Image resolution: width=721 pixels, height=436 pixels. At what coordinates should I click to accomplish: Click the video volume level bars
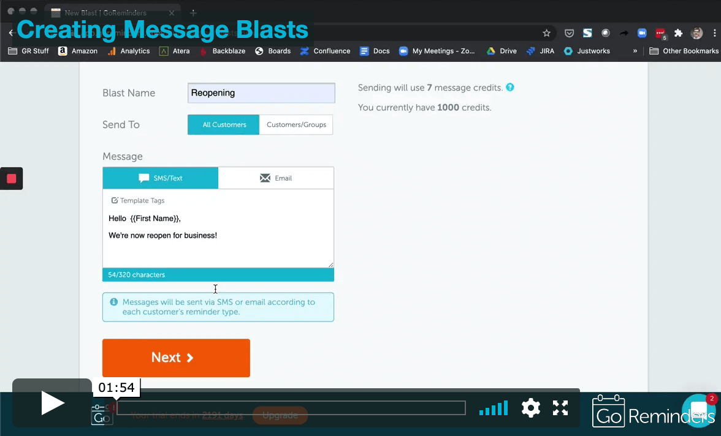pos(493,408)
